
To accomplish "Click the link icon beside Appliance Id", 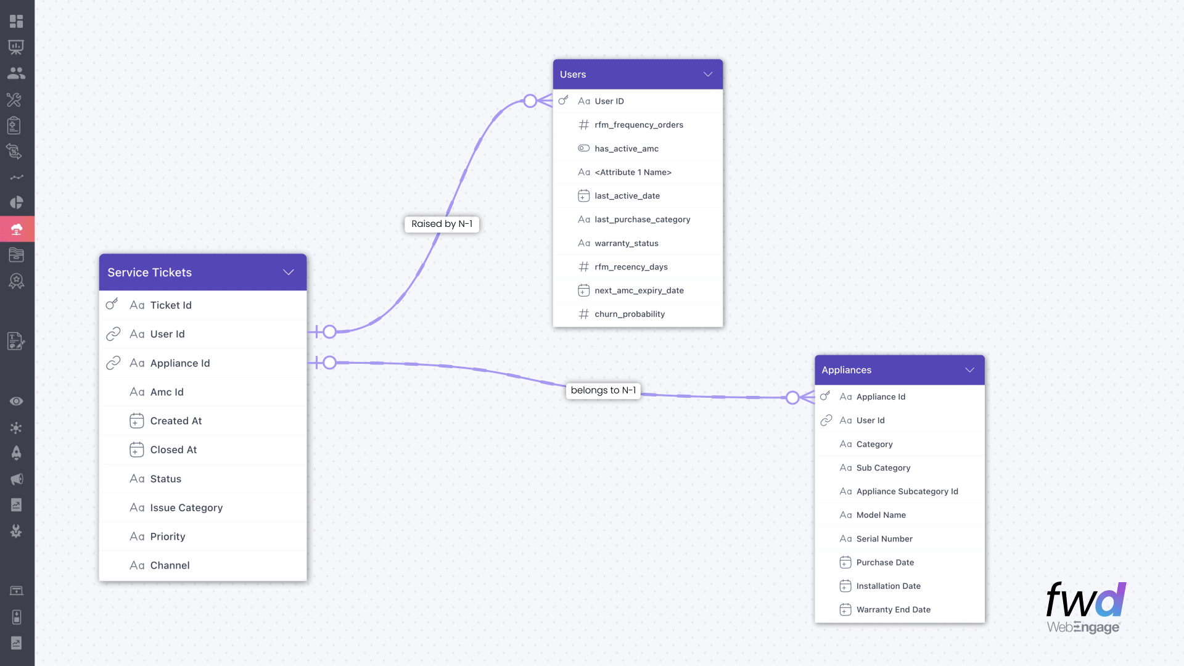I will (113, 363).
